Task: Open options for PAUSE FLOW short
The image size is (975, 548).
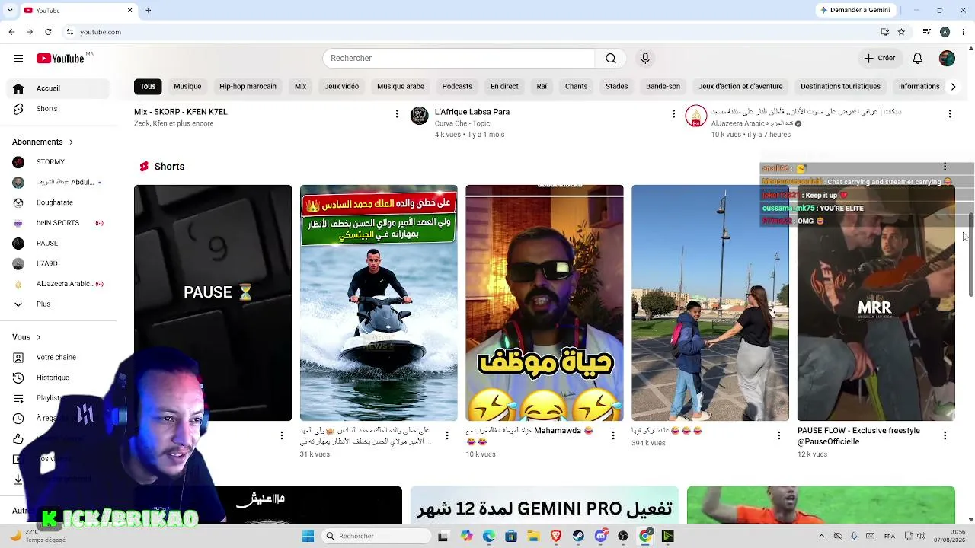Action: click(x=945, y=435)
